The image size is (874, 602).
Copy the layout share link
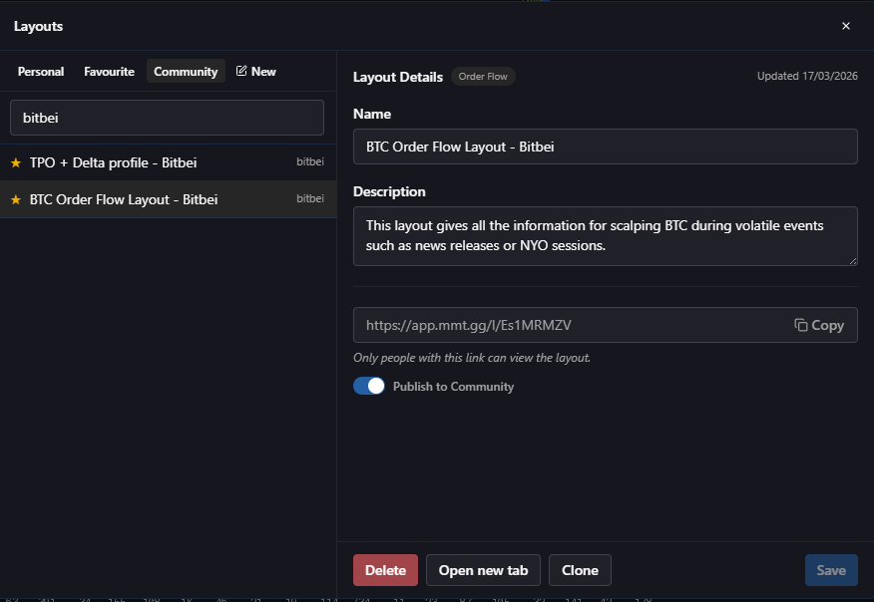pyautogui.click(x=819, y=325)
